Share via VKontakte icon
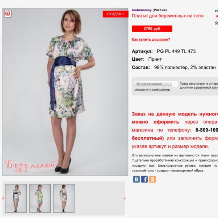The height and width of the screenshot is (218, 218). click(136, 179)
